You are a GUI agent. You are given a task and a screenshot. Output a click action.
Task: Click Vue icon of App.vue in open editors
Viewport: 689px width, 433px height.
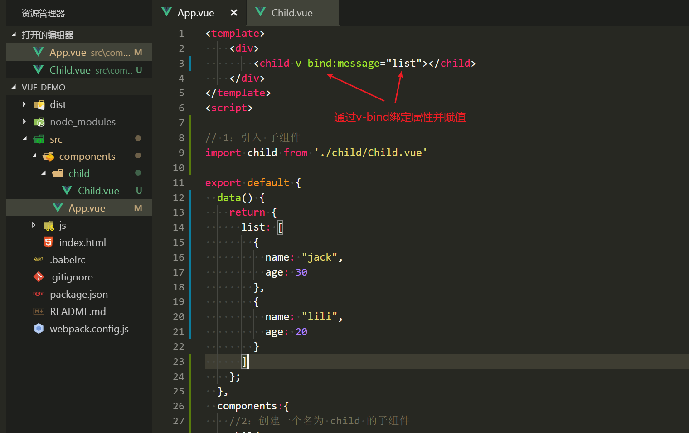[x=39, y=52]
